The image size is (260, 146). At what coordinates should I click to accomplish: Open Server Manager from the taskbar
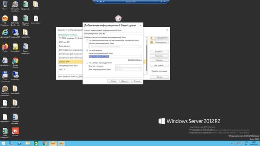click(11, 143)
